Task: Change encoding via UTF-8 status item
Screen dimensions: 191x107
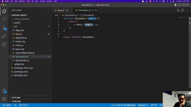Action: click(154, 105)
